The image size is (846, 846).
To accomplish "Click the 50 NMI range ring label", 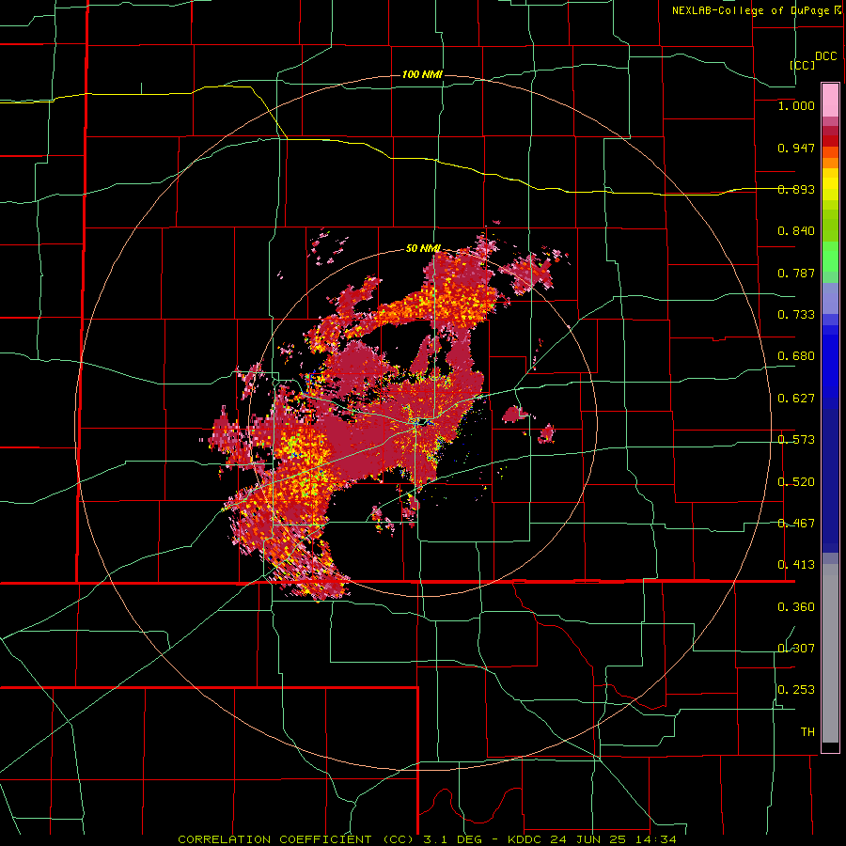I will pyautogui.click(x=423, y=249).
